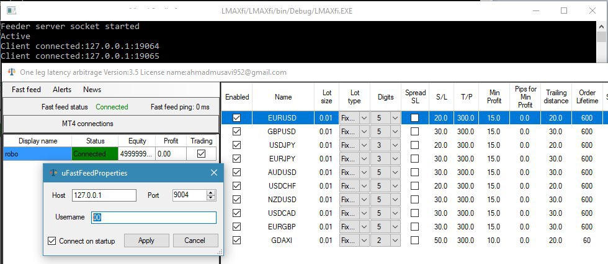Open Lot type dropdown for USDJPY
The width and height of the screenshot is (608, 264).
tap(364, 145)
